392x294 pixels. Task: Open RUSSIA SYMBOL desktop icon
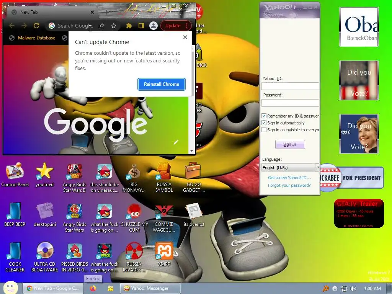(x=164, y=178)
